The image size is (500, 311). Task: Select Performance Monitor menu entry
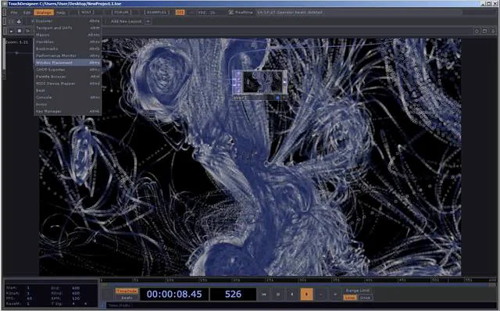click(x=68, y=55)
